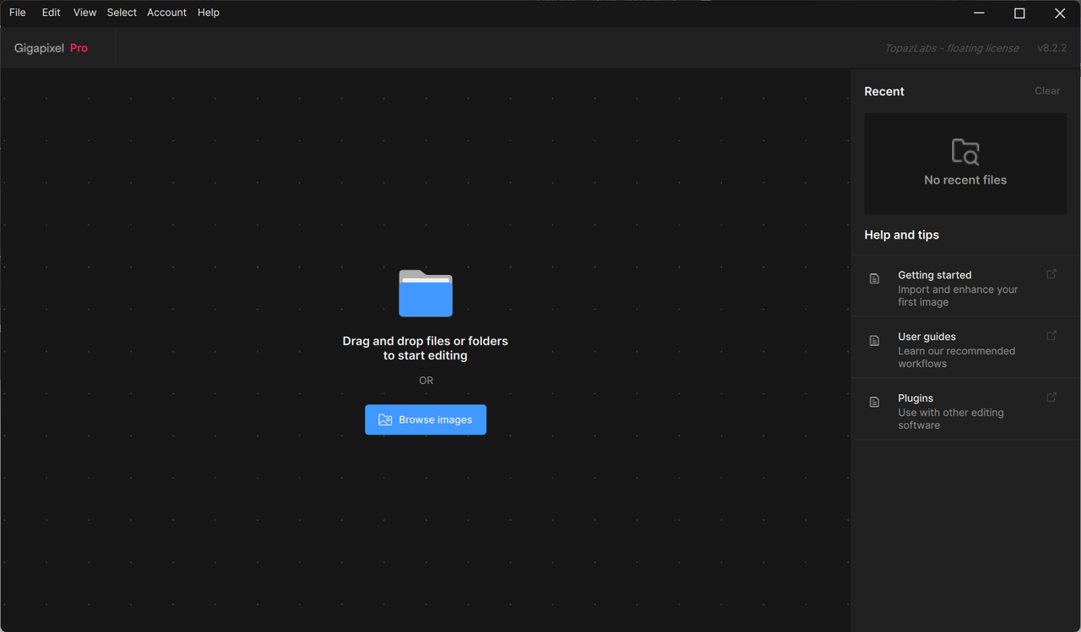
Task: Click the Plugins document icon
Action: click(x=875, y=402)
